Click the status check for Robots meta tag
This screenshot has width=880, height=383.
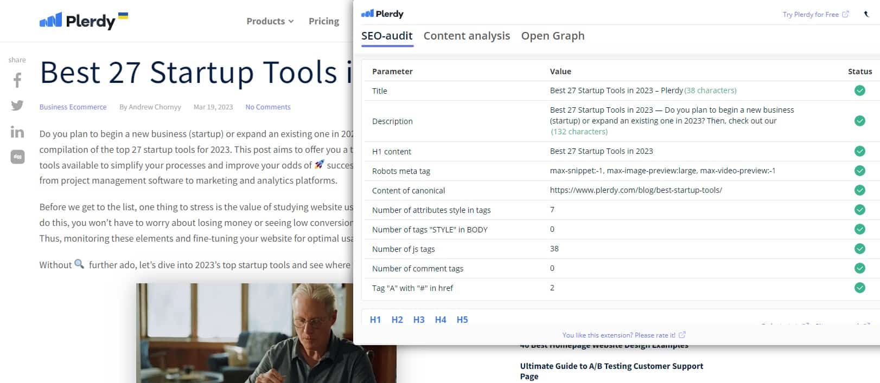point(860,171)
